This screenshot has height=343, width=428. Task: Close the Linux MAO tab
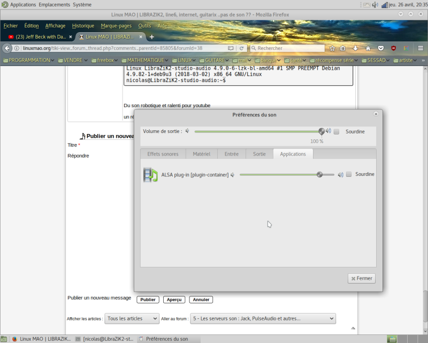pos(141,36)
